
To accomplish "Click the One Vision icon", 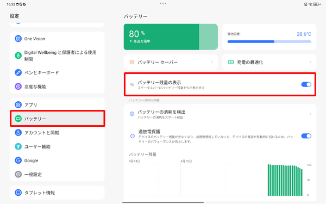I will click(x=18, y=39).
